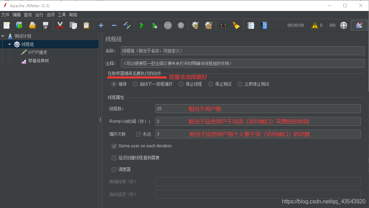
Task: Click the gray Stop icon
Action: 168,25
